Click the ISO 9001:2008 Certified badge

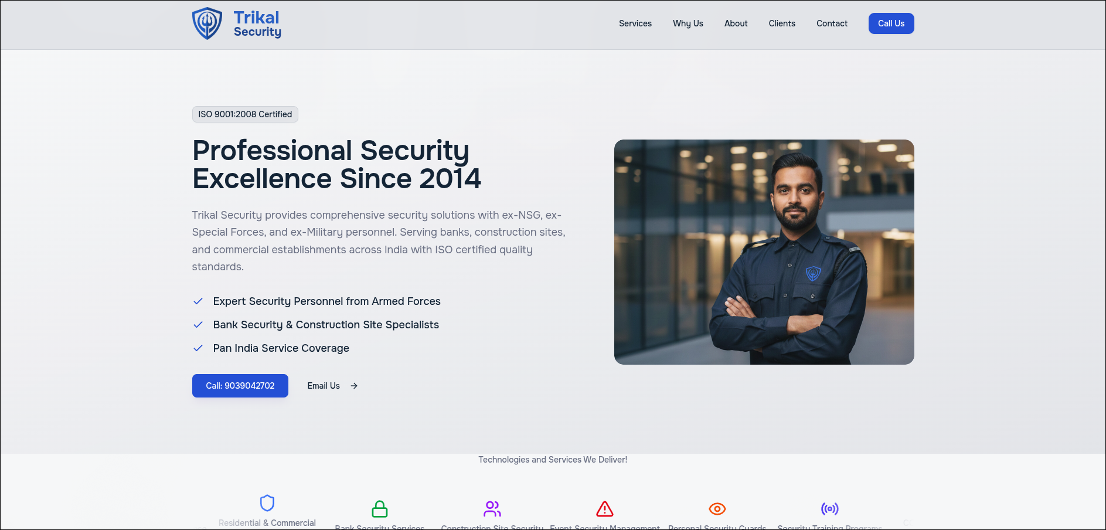tap(245, 114)
